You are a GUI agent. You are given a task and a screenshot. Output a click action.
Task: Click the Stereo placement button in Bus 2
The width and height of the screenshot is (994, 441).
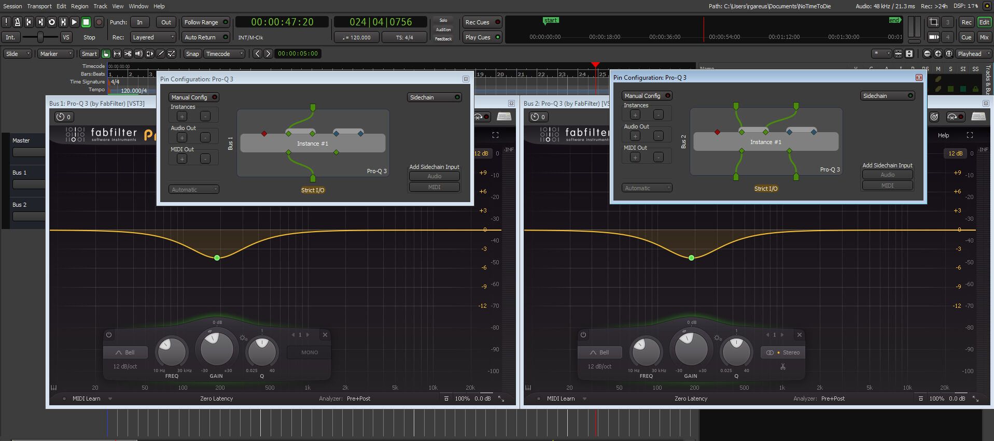[783, 352]
